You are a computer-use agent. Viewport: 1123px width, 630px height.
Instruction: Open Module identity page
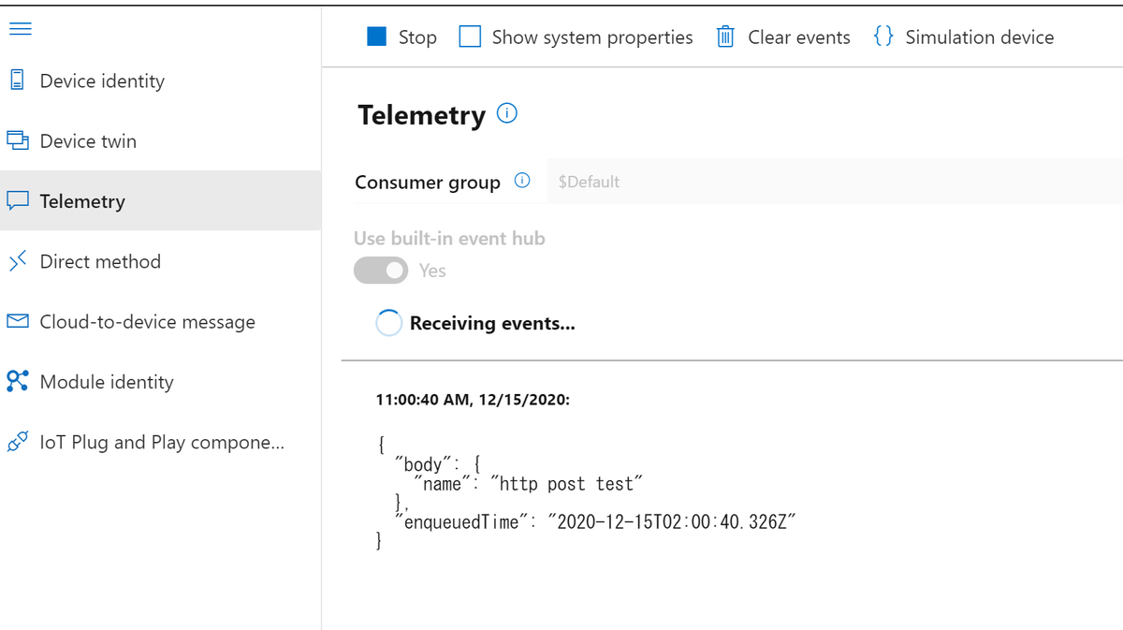(x=160, y=381)
